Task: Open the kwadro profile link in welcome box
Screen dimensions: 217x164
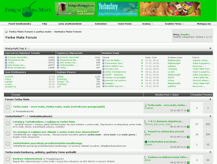Action: coord(185,34)
